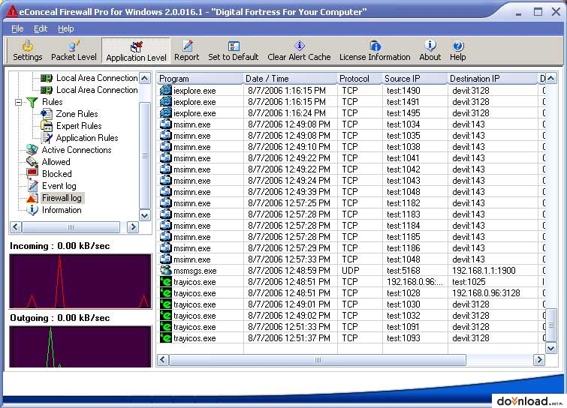
Task: Click tree panel scroll down arrow
Action: (145, 215)
